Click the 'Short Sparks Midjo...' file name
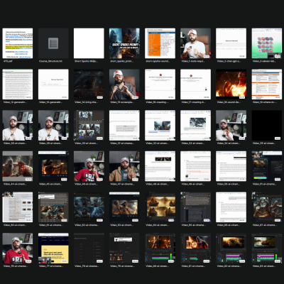 click(x=86, y=61)
